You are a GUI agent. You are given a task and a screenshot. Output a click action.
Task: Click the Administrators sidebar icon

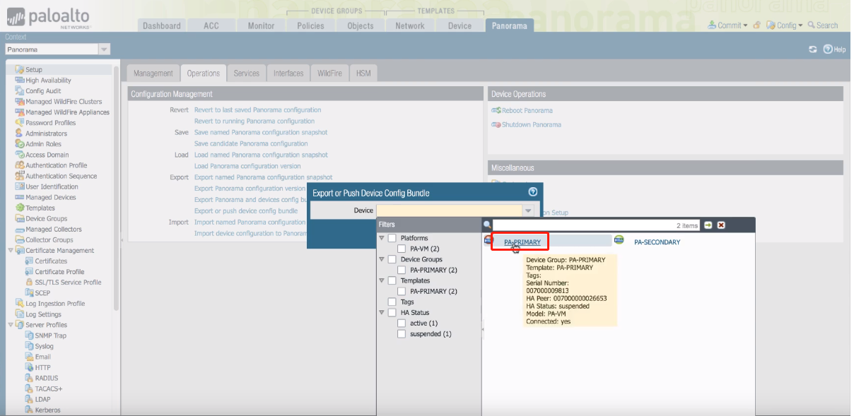click(x=20, y=133)
